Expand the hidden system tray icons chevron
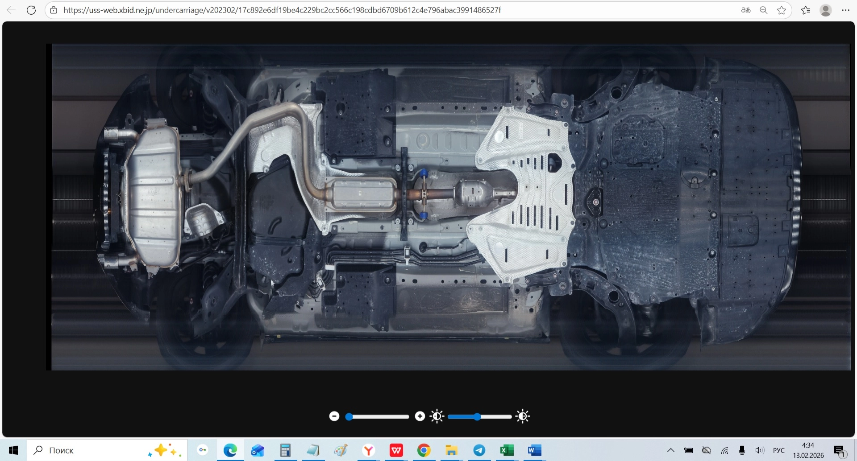This screenshot has width=857, height=461. [x=670, y=450]
